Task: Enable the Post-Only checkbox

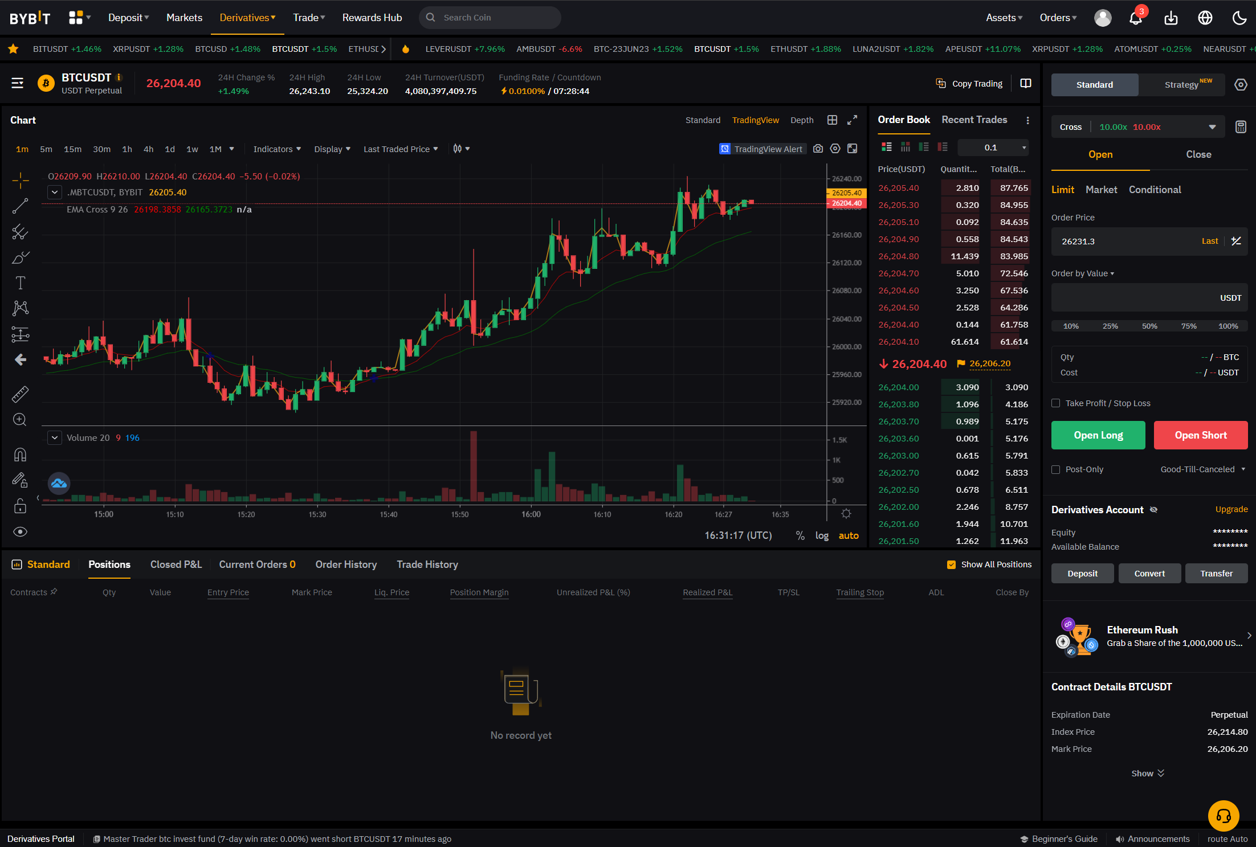Action: coord(1055,469)
